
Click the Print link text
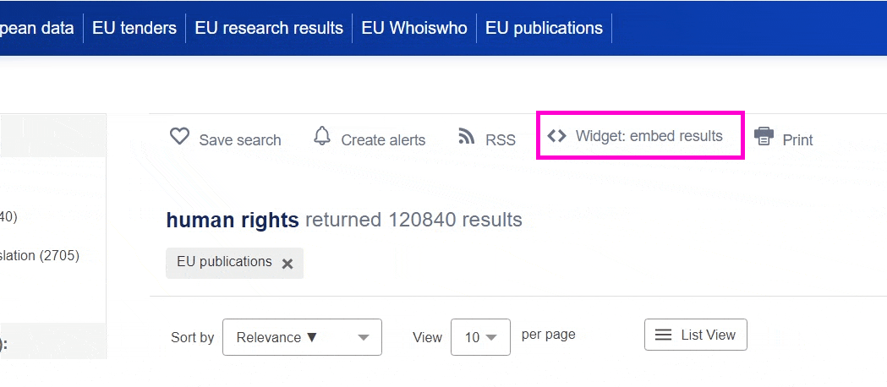point(797,140)
